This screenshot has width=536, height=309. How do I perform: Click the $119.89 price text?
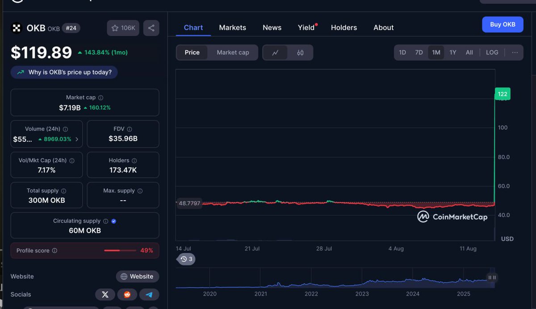(x=41, y=53)
